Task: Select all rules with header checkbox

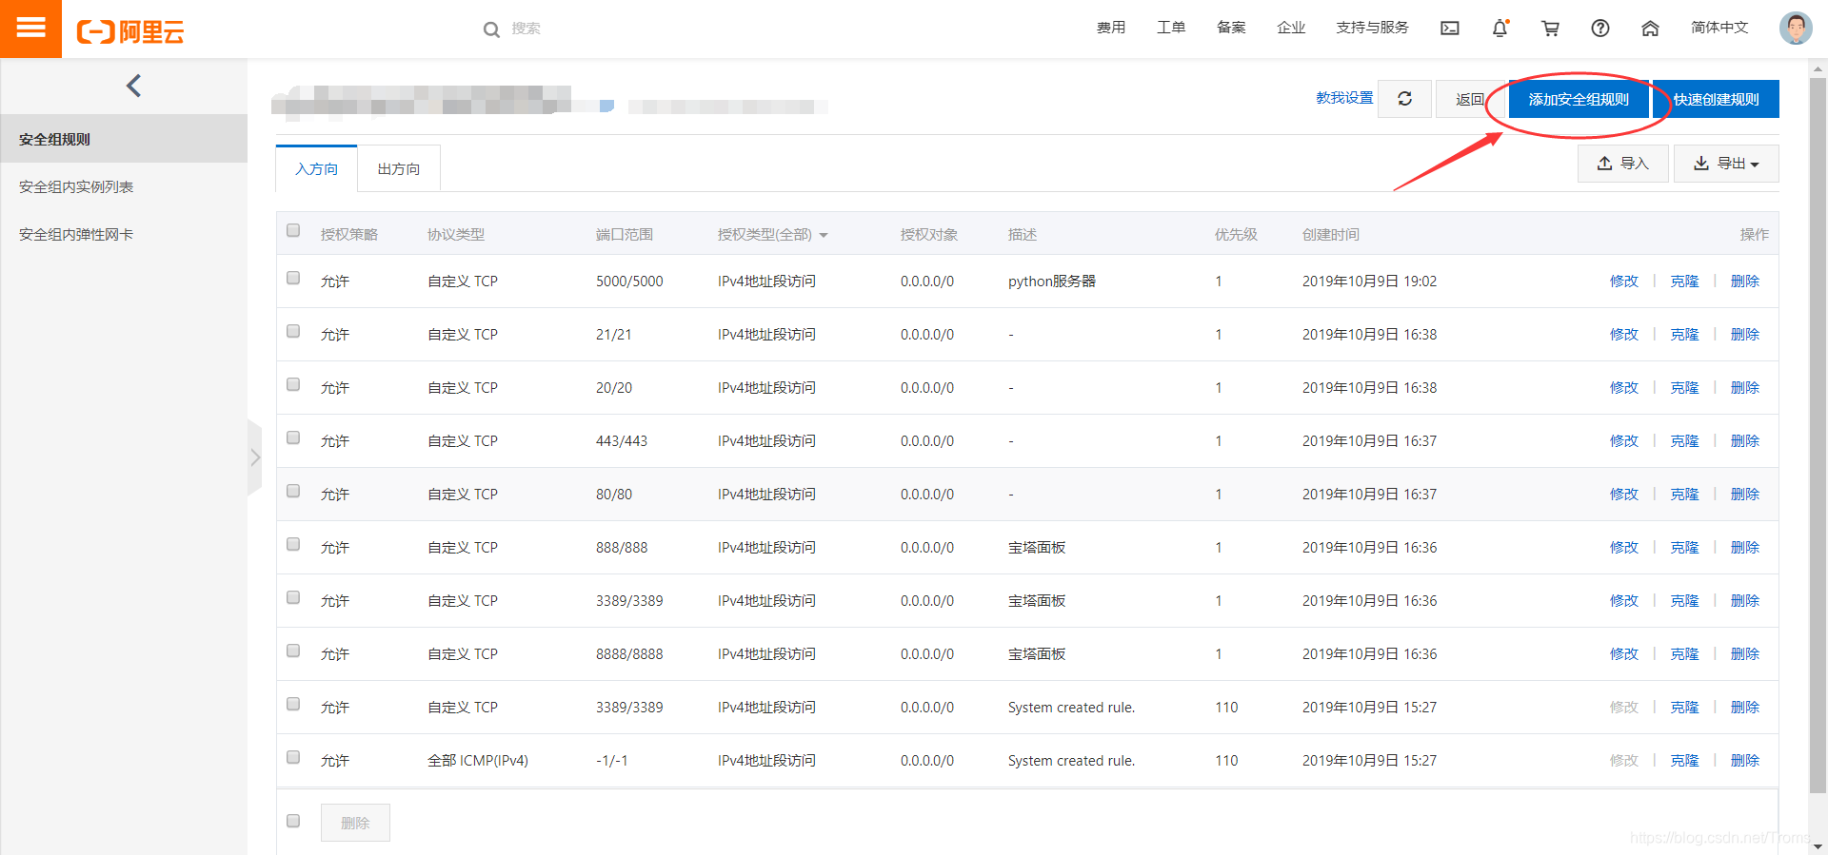Action: tap(293, 230)
